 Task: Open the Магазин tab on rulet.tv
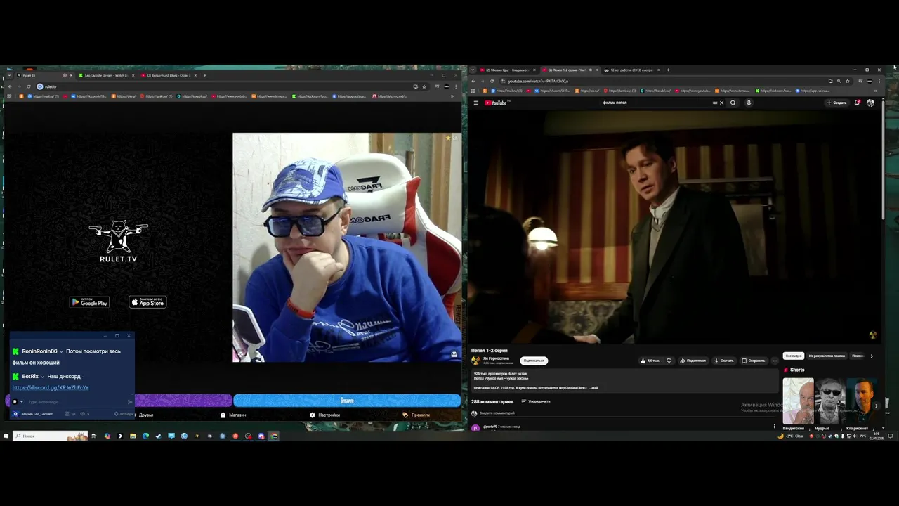tap(233, 415)
